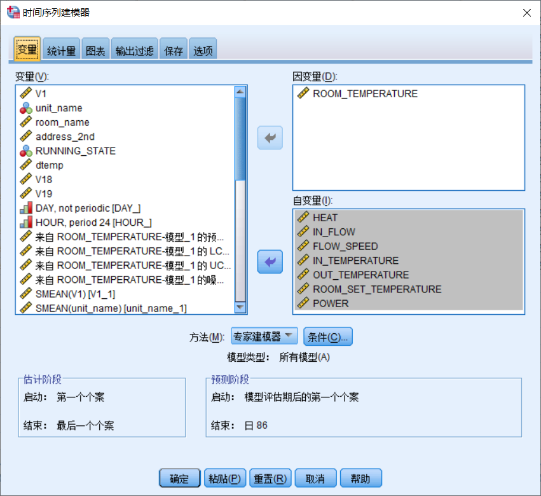Click the ruler icon beside SMEAN(unit_name)
The image size is (541, 496).
tap(26, 308)
